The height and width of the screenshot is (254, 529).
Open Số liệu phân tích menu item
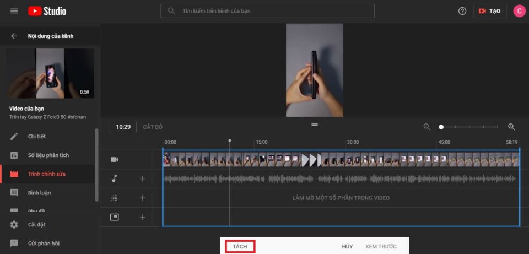48,155
